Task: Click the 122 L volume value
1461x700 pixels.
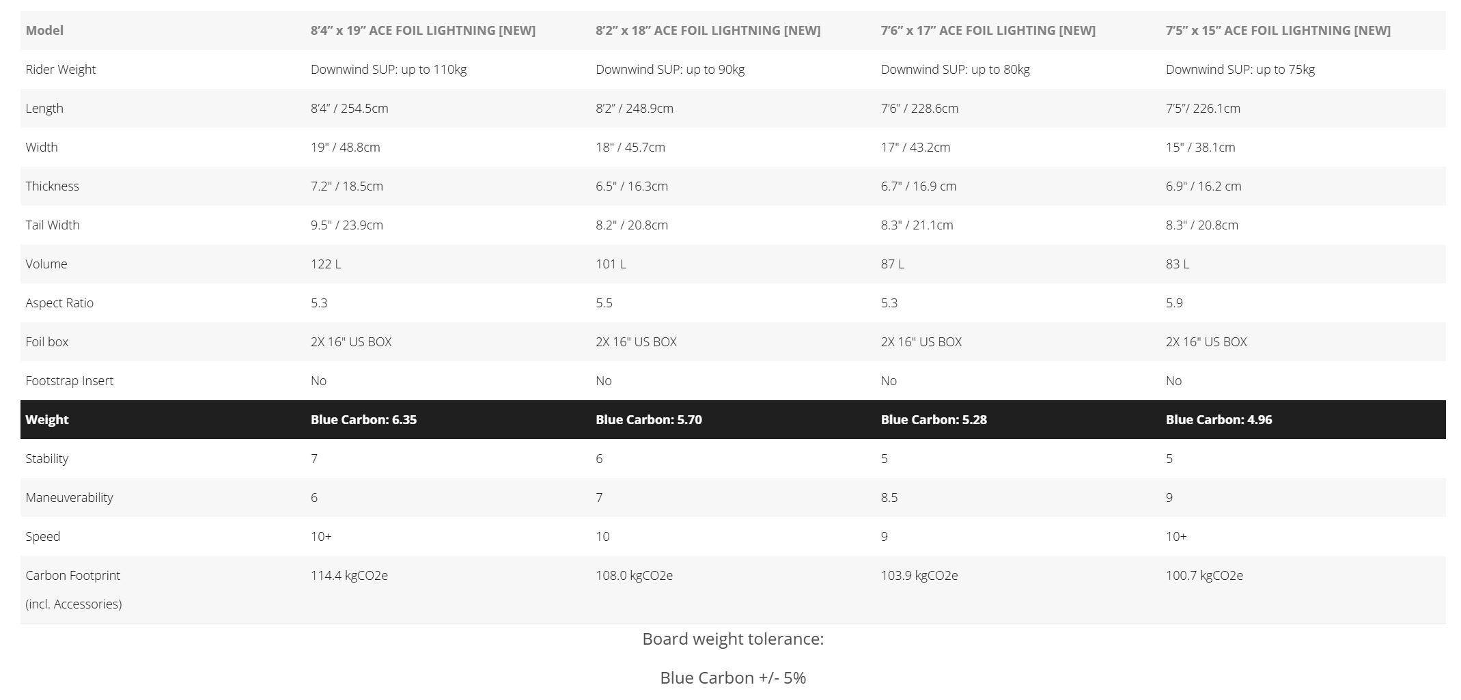Action: (326, 264)
